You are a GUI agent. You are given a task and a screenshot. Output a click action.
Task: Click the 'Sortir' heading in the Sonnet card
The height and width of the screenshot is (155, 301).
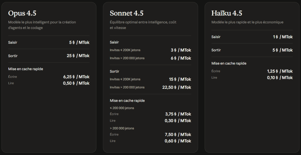pos(114,71)
